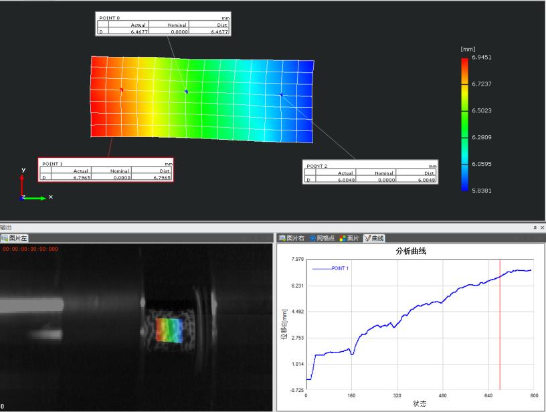Select the red POINT 1 marker on mesh

coord(121,90)
